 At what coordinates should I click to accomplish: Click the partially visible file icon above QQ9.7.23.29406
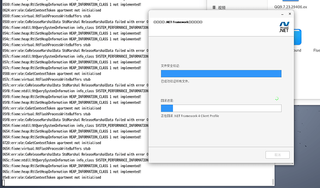tap(290, 0)
